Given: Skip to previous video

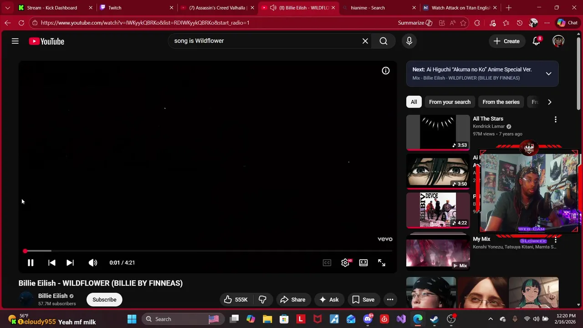Looking at the screenshot, I should point(52,263).
